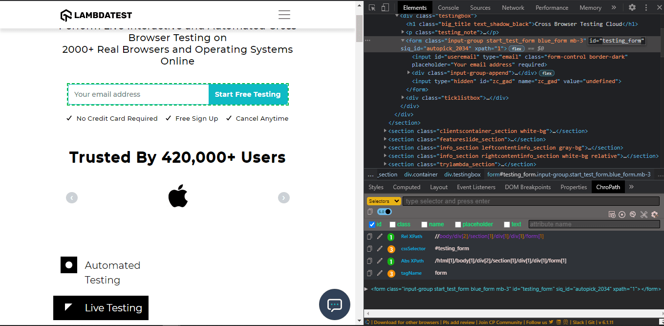Click the Twitter icon in ChroPath footer
664x326 pixels.
point(552,322)
